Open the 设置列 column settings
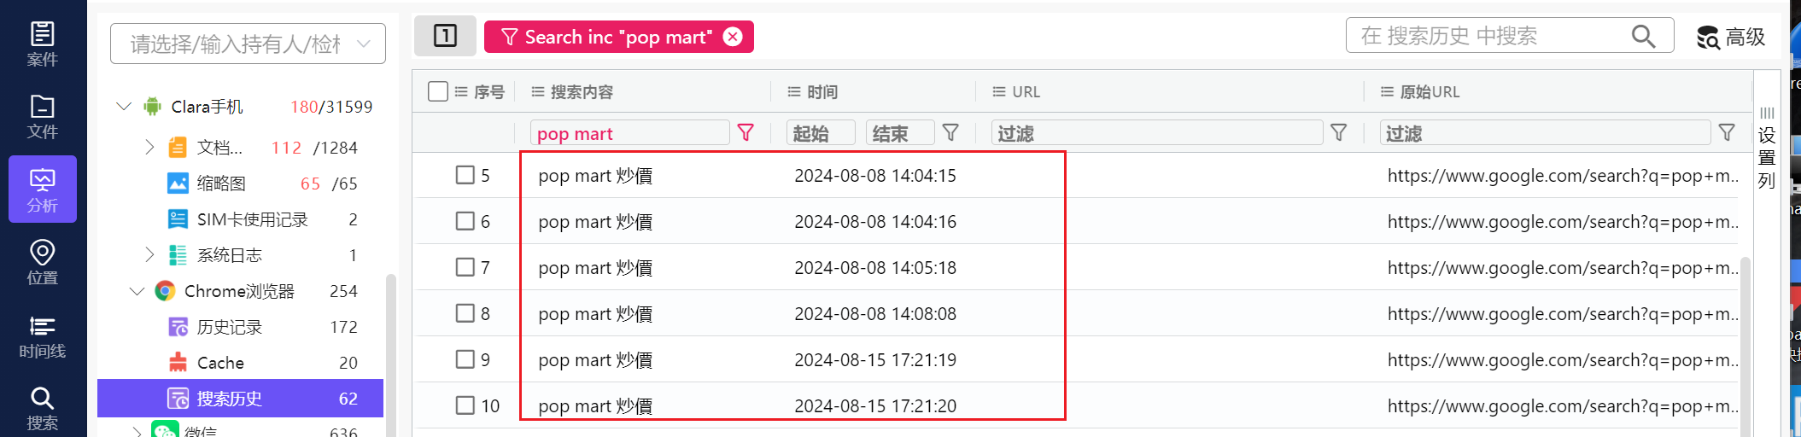The height and width of the screenshot is (437, 1801). pyautogui.click(x=1767, y=149)
